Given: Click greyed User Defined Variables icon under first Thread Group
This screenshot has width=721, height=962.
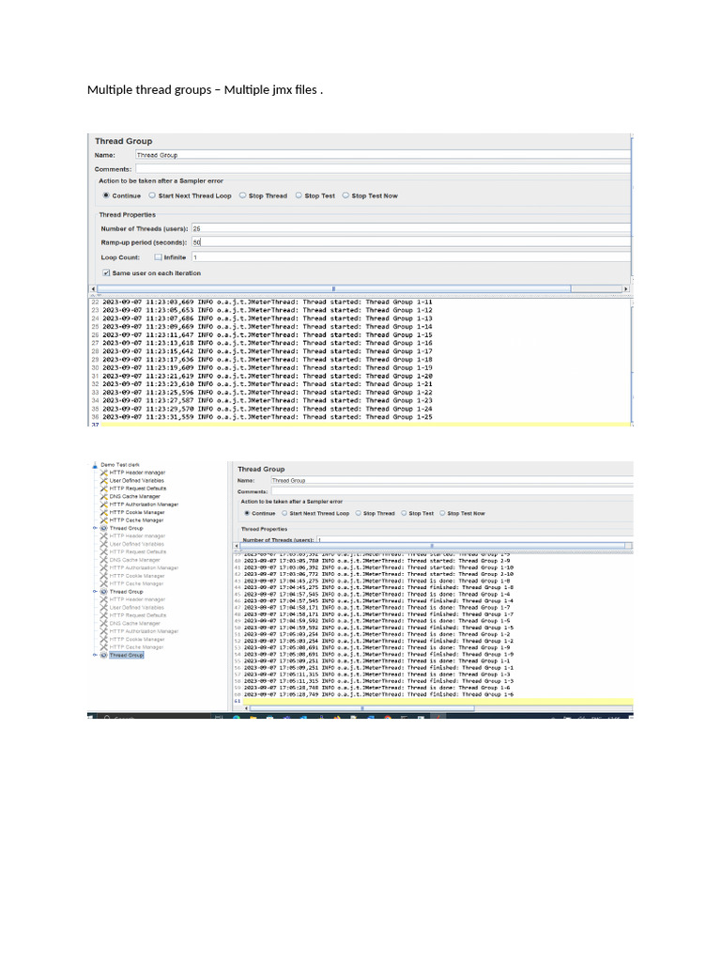Looking at the screenshot, I should pos(103,544).
